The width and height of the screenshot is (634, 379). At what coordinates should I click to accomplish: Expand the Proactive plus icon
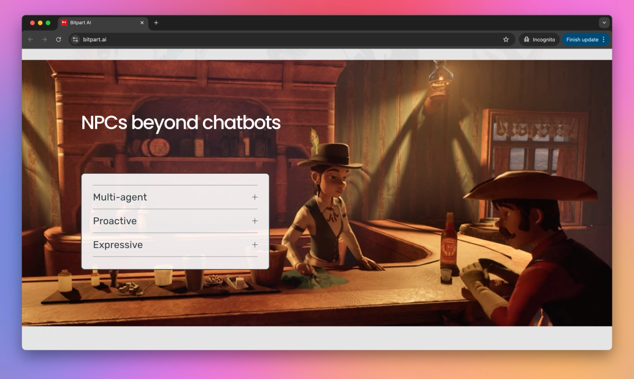[255, 221]
